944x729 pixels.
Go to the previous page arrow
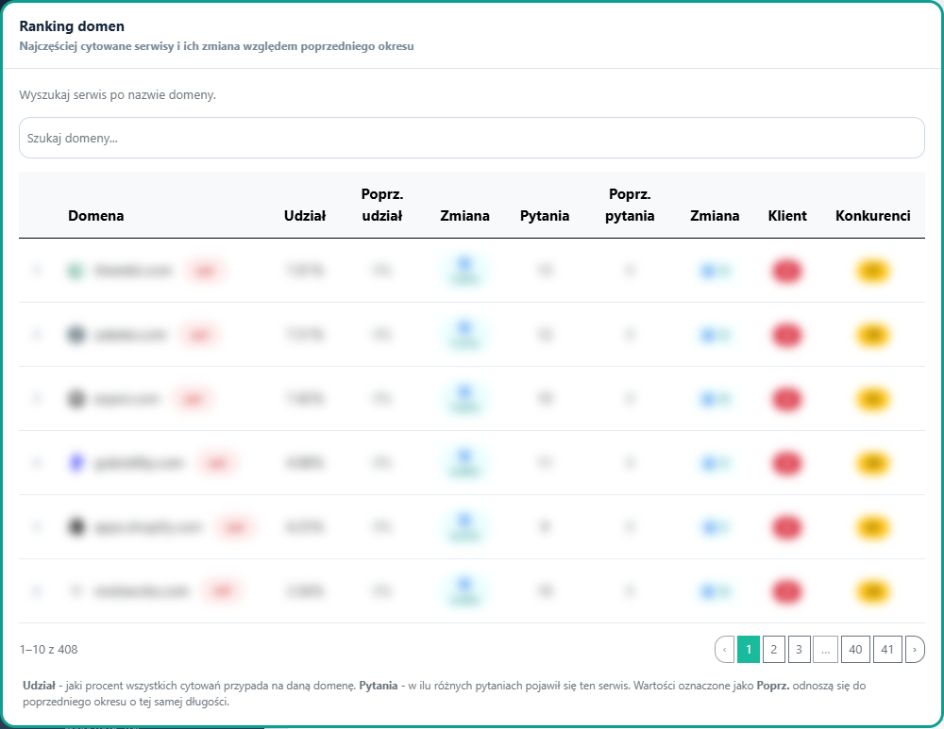coord(724,650)
